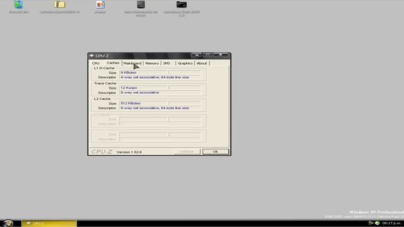Open the Start menu orb
This screenshot has width=404, height=227.
click(8, 223)
